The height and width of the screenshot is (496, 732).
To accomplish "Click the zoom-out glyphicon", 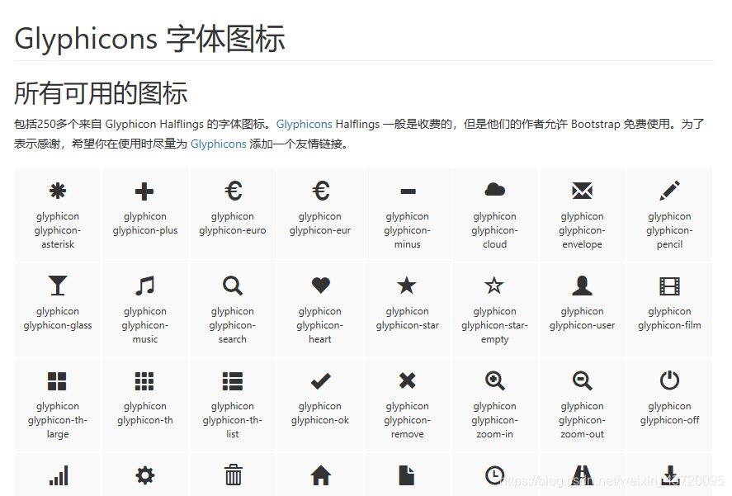I will pos(582,380).
